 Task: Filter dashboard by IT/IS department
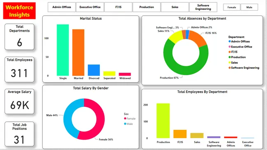click(x=118, y=7)
